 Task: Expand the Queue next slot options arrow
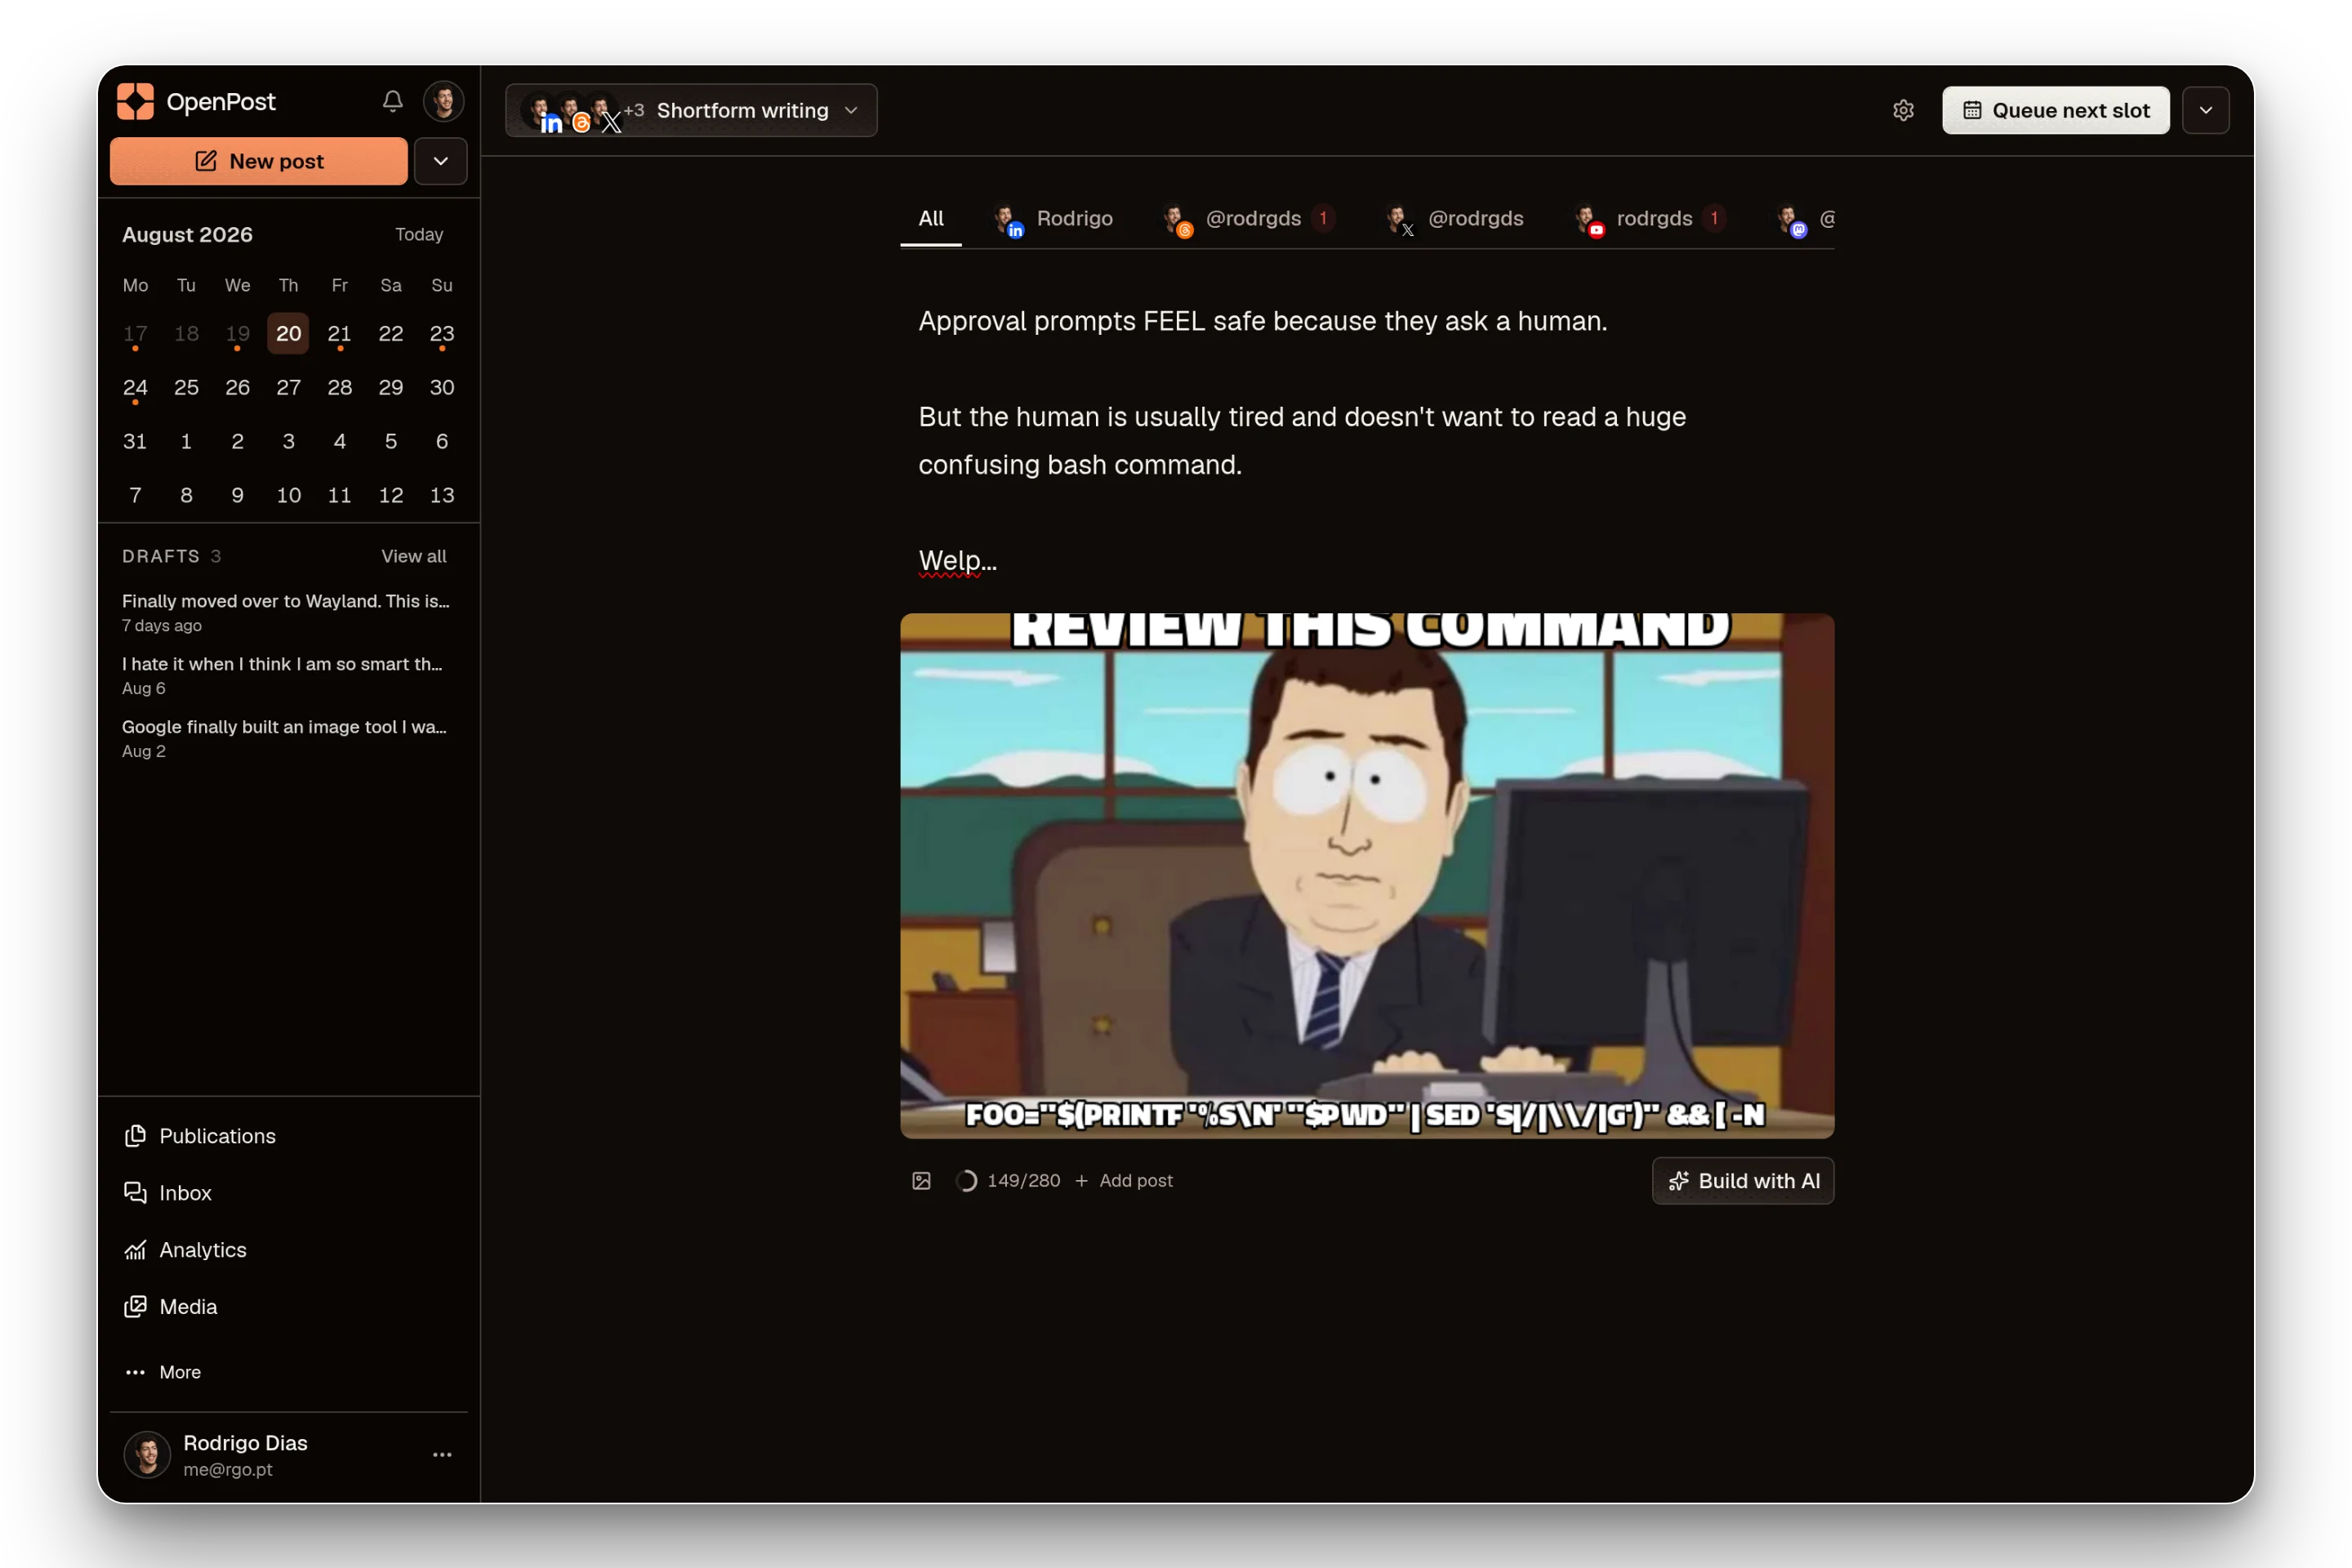click(2205, 110)
